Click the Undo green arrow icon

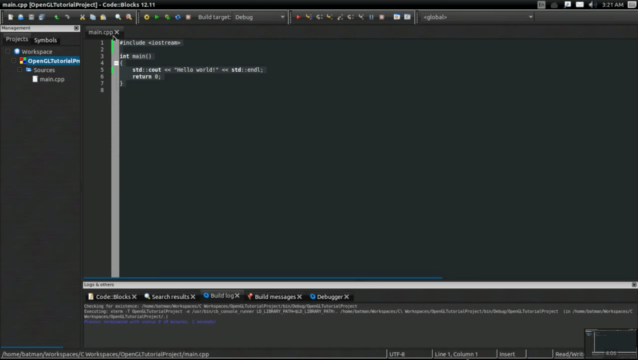[57, 17]
